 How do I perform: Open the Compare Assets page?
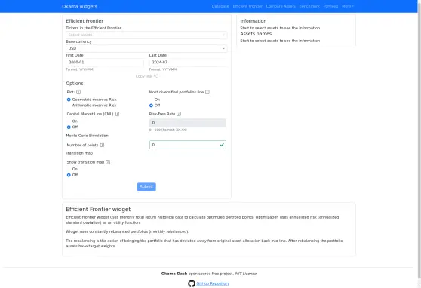point(281,6)
